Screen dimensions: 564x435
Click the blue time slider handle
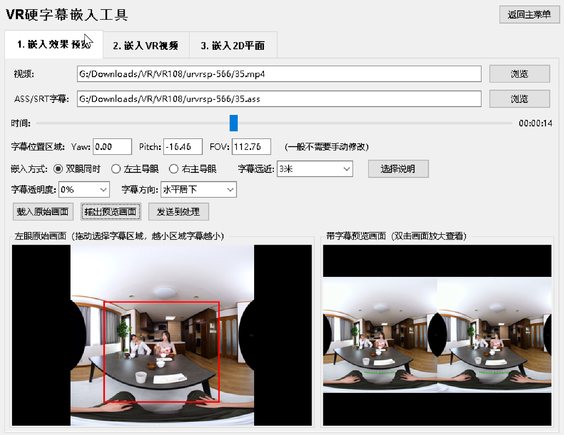coord(233,123)
